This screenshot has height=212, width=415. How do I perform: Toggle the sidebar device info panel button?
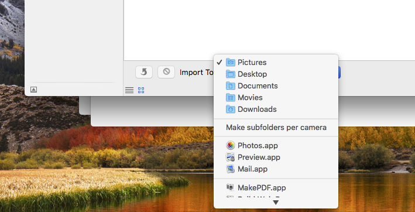(x=33, y=90)
